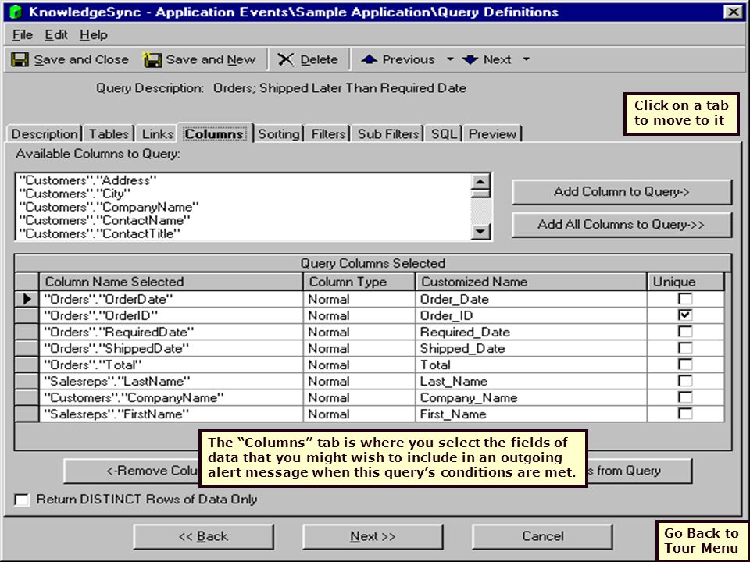Image resolution: width=750 pixels, height=562 pixels.
Task: Toggle Unique checkbox for Last_Name
Action: tap(685, 381)
